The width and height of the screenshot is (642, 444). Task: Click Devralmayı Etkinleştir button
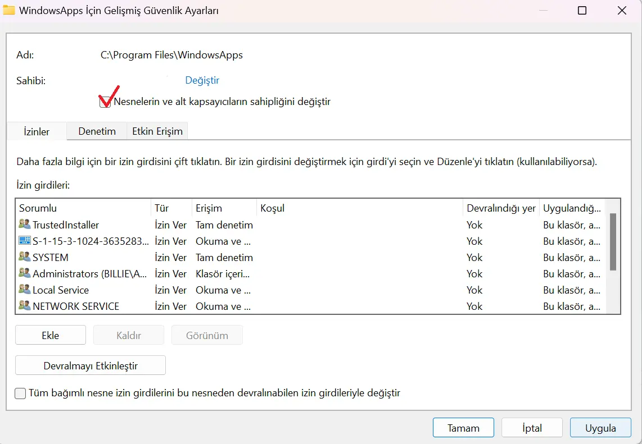pos(91,365)
